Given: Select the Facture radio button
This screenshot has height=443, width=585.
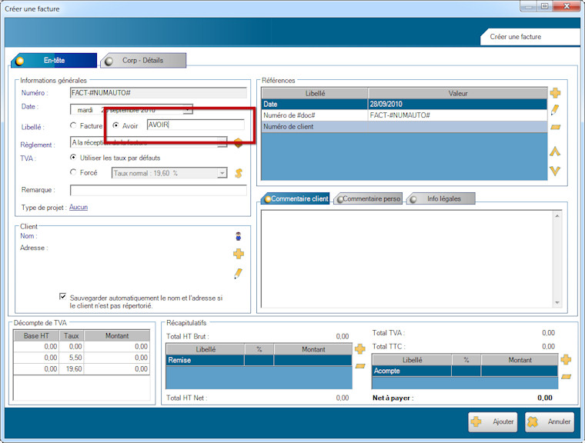Looking at the screenshot, I should [74, 125].
